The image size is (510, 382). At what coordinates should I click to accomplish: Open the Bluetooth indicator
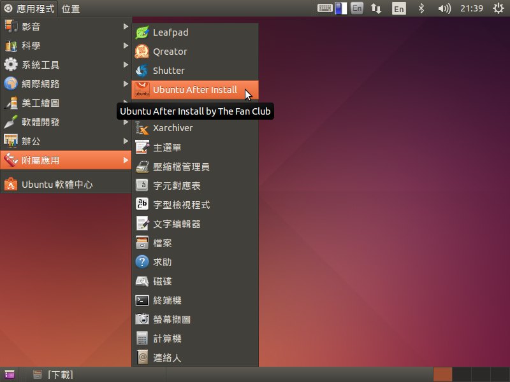coord(421,8)
